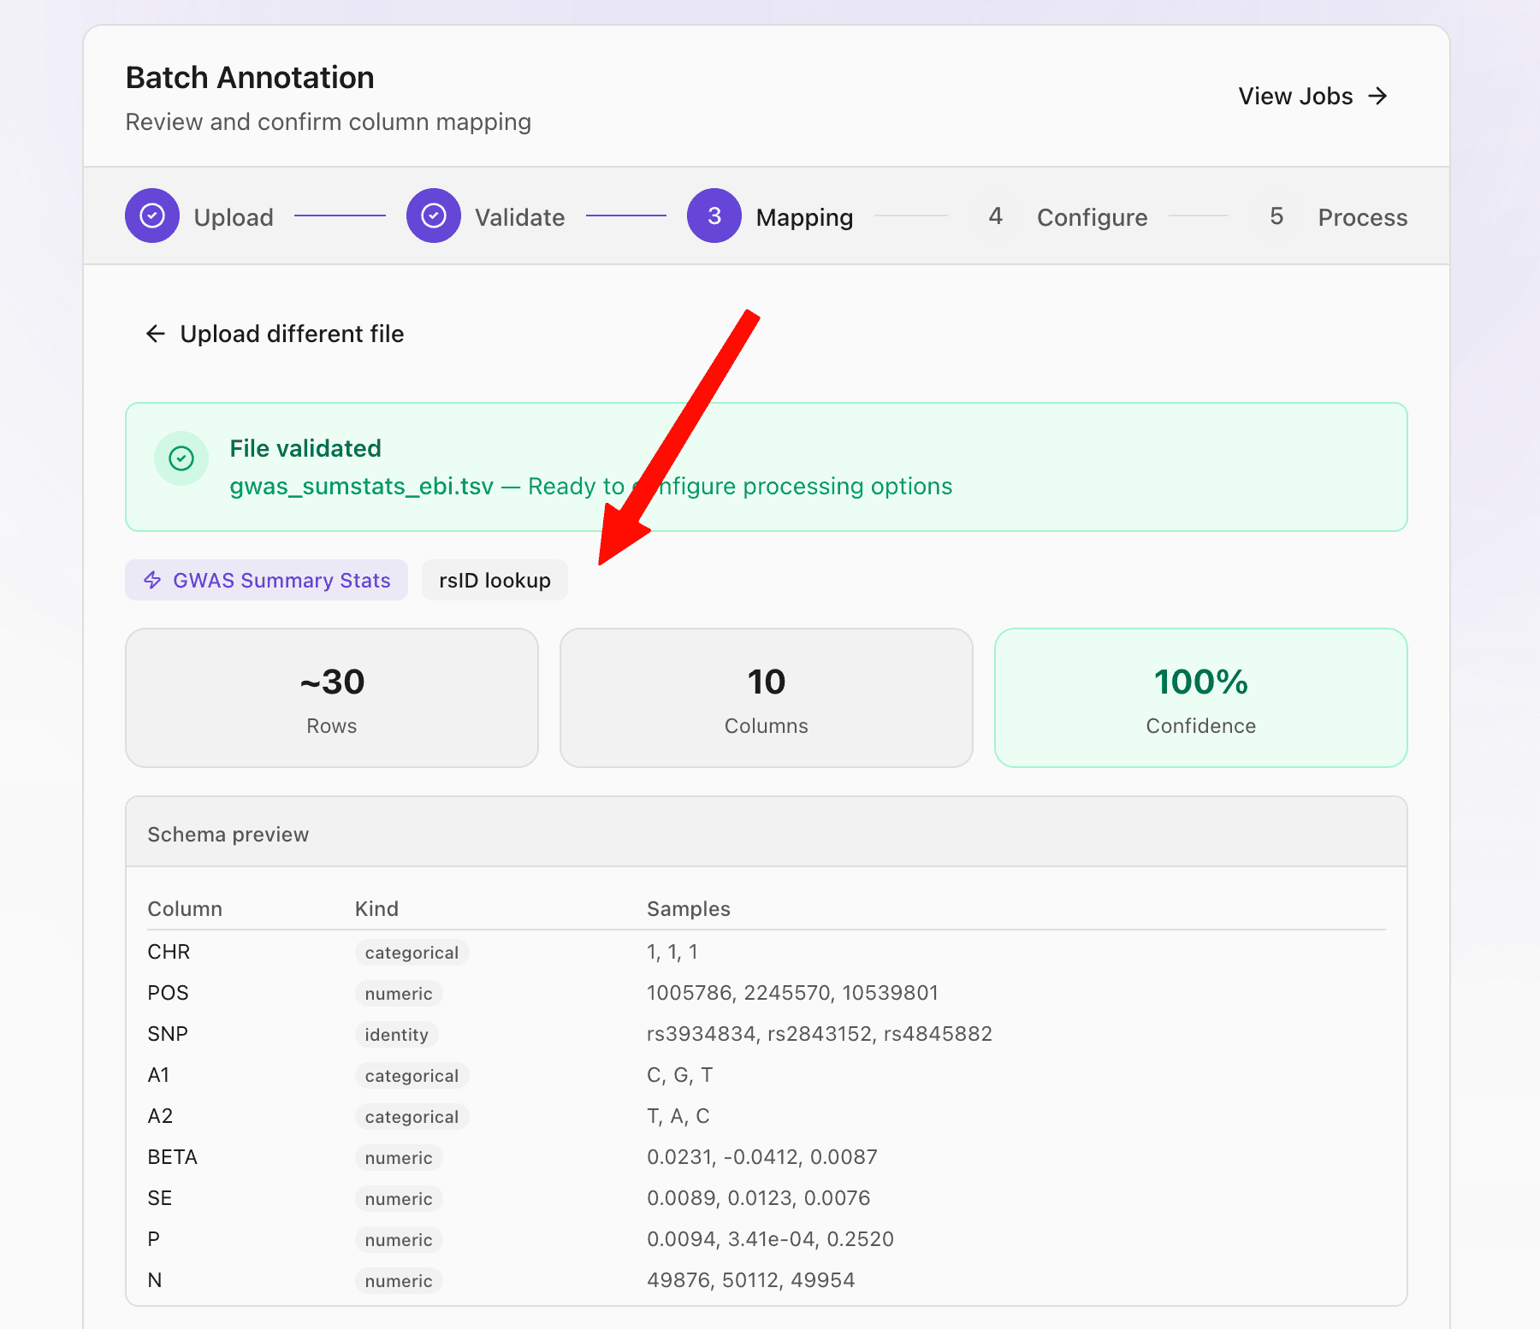Screen dimensions: 1540x1329
Task: Click the Schema preview header
Action: (767, 832)
